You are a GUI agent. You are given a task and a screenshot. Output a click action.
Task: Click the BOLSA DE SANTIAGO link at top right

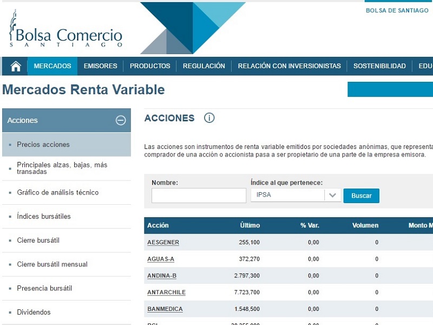[x=396, y=10]
